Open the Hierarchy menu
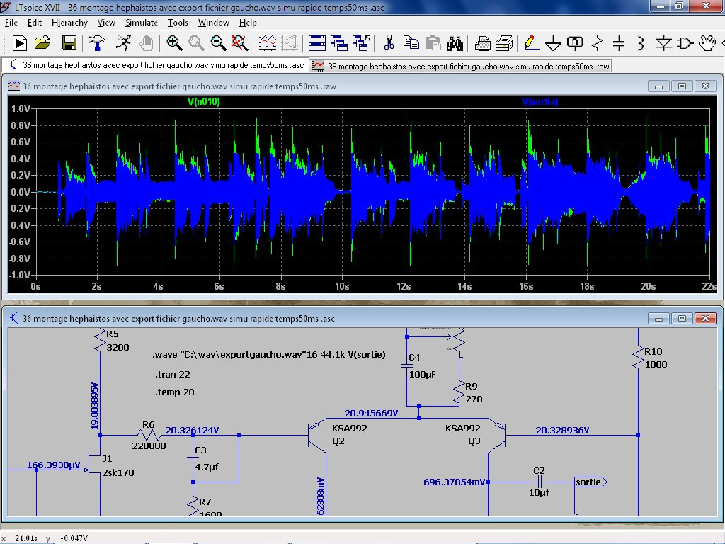The image size is (725, 544). 69,23
